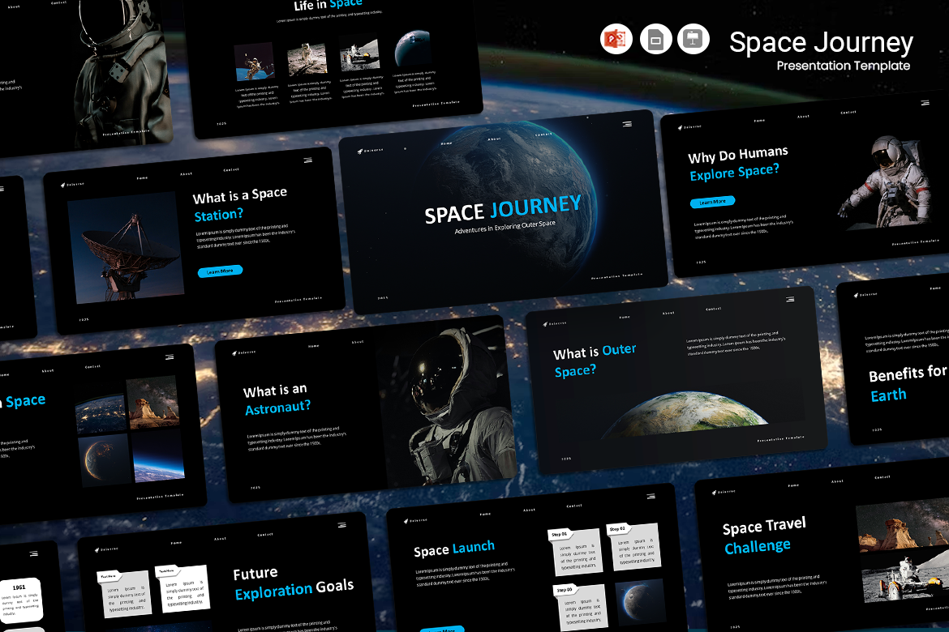The height and width of the screenshot is (632, 949).
Task: Open hamburger menu on Space Journey title slide
Action: click(x=627, y=124)
